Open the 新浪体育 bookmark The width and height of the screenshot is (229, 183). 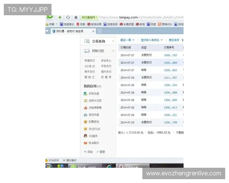coord(94,24)
